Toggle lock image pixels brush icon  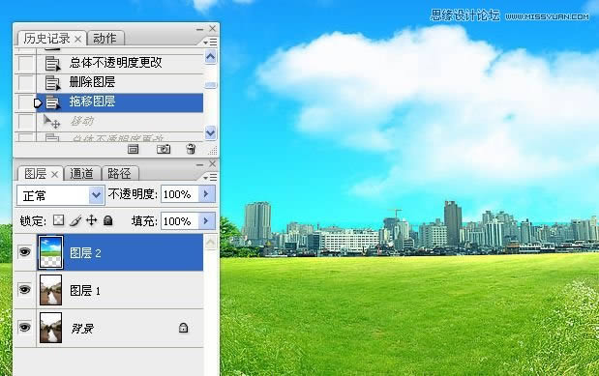75,220
